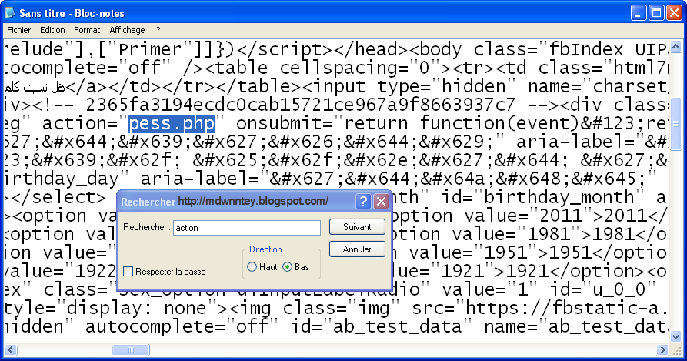
Task: Toggle the Respecter la casse checkbox
Action: pyautogui.click(x=128, y=272)
